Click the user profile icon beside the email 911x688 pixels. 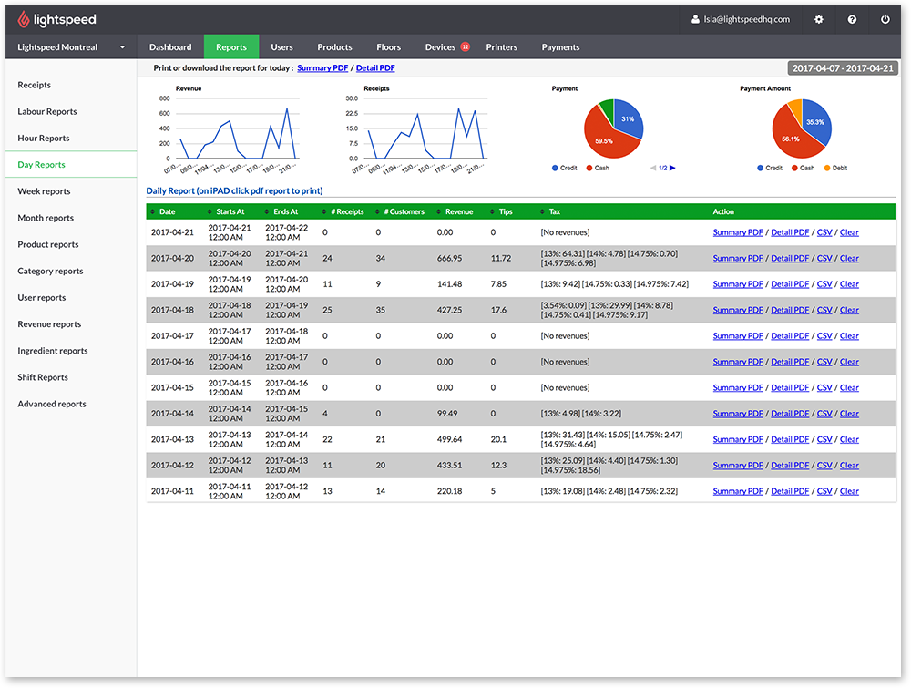pos(696,19)
